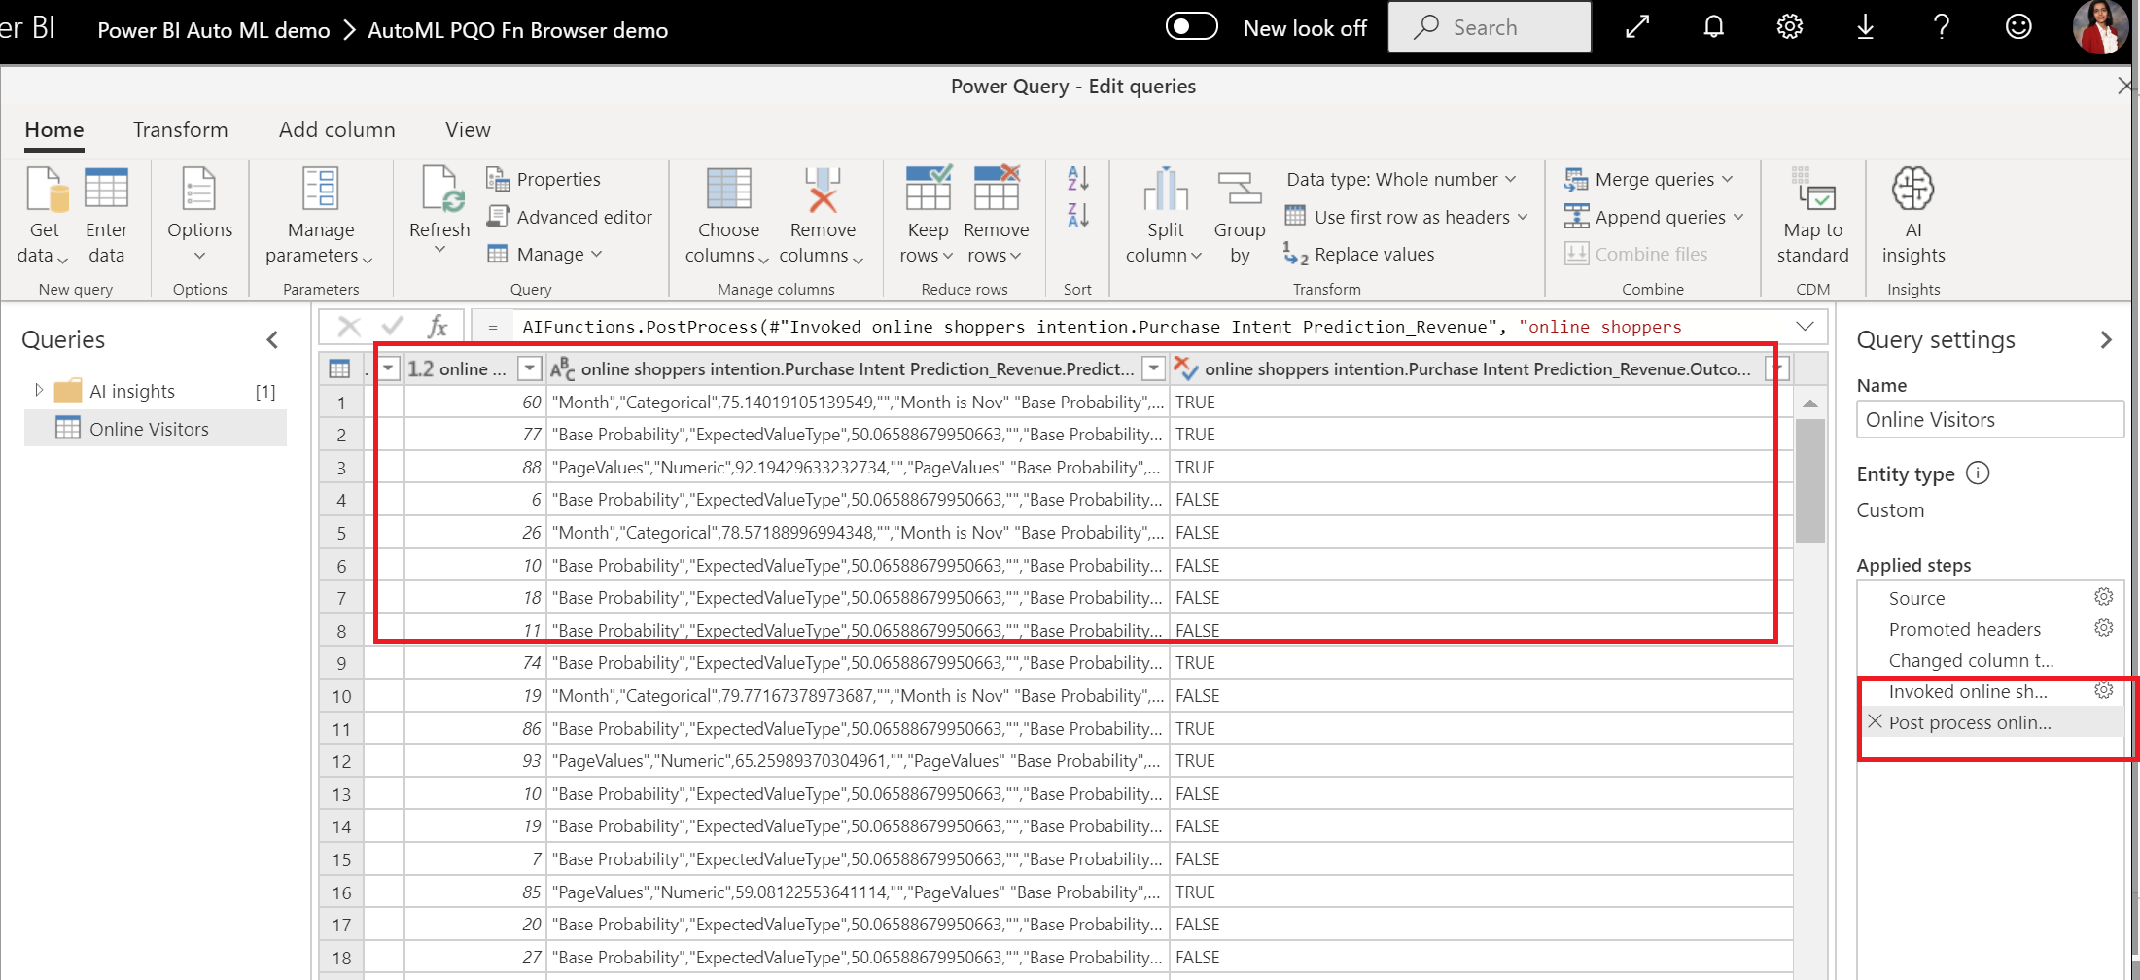Select the Changed column type step

pyautogui.click(x=1971, y=660)
